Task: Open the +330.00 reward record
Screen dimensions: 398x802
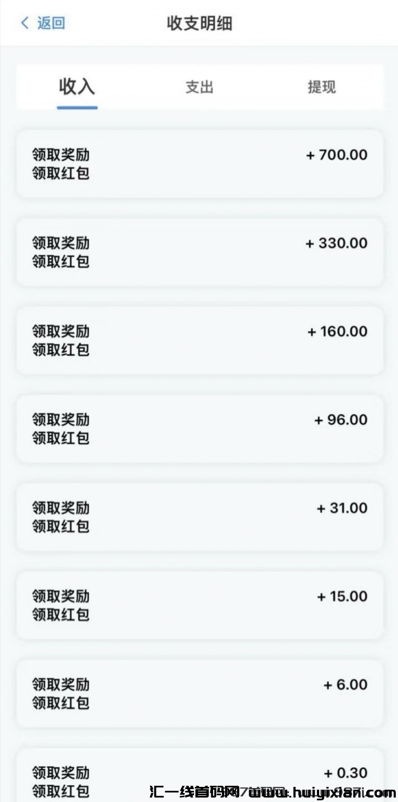Action: pos(200,252)
